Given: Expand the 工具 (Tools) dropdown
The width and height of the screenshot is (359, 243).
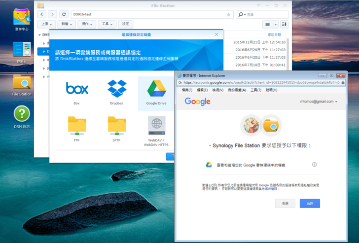Looking at the screenshot, I should pos(107,24).
